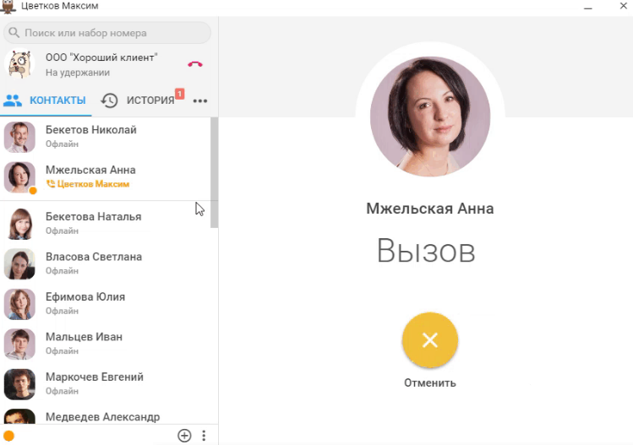633x445 pixels.
Task: Select contact Ефимова Юлия
Action: pos(106,303)
